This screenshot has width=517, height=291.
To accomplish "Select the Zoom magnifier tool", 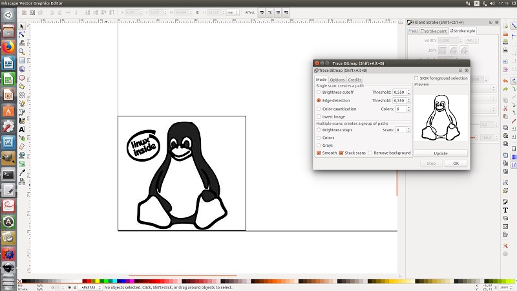I will tap(22, 52).
